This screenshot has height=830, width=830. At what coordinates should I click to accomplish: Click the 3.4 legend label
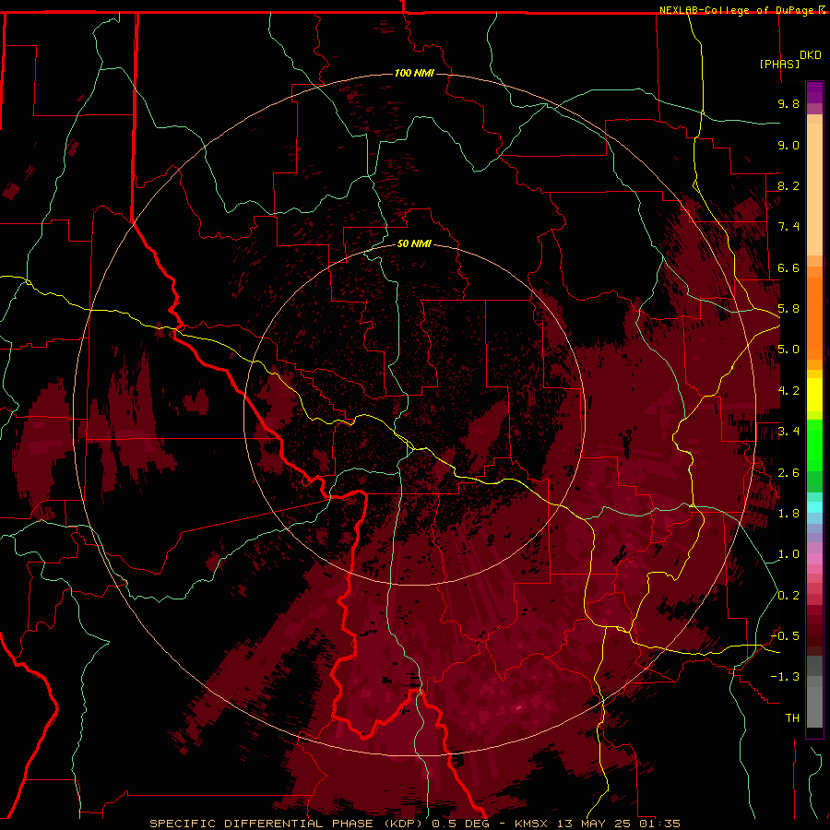coord(788,432)
